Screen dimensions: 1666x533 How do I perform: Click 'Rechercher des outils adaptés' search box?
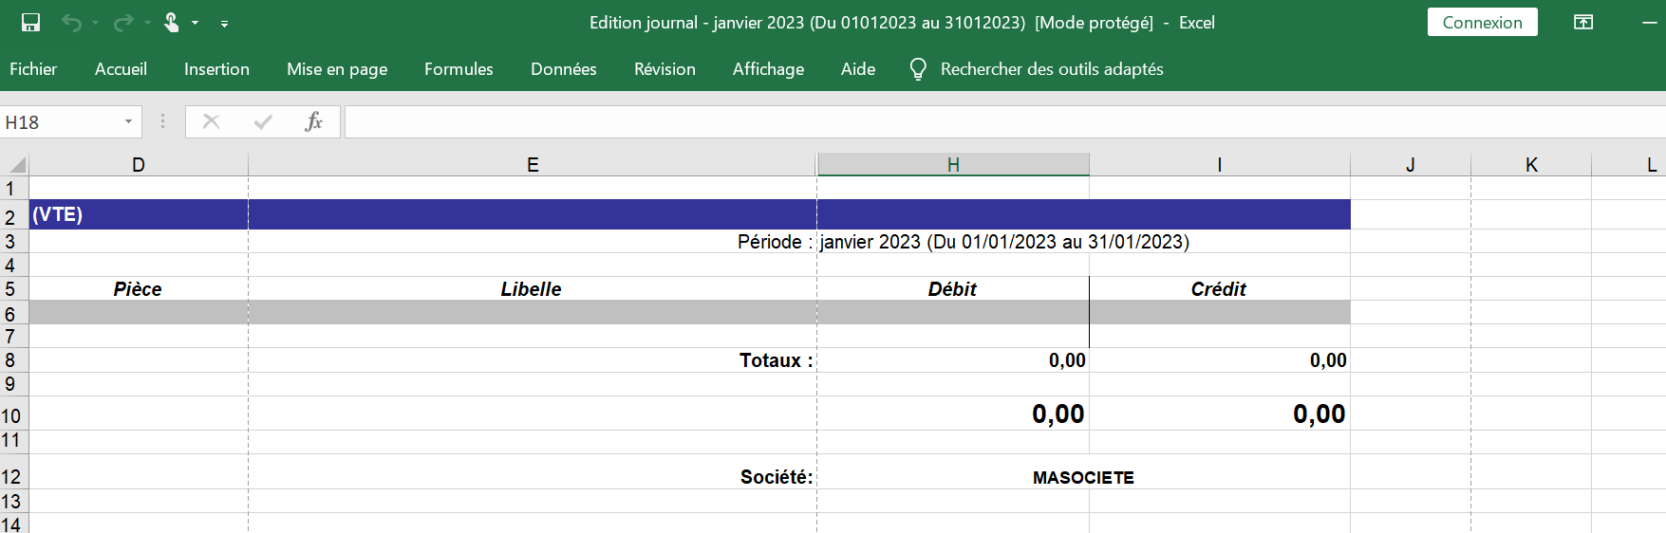tap(1051, 69)
